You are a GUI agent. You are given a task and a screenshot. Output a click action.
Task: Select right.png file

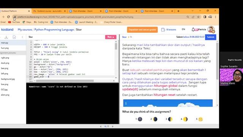click(x=5, y=58)
